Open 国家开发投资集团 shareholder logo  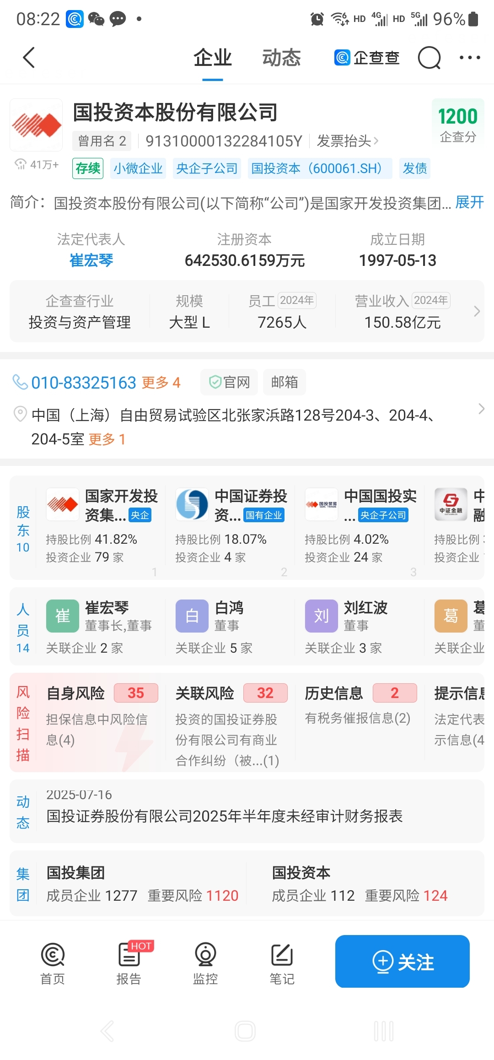point(63,504)
